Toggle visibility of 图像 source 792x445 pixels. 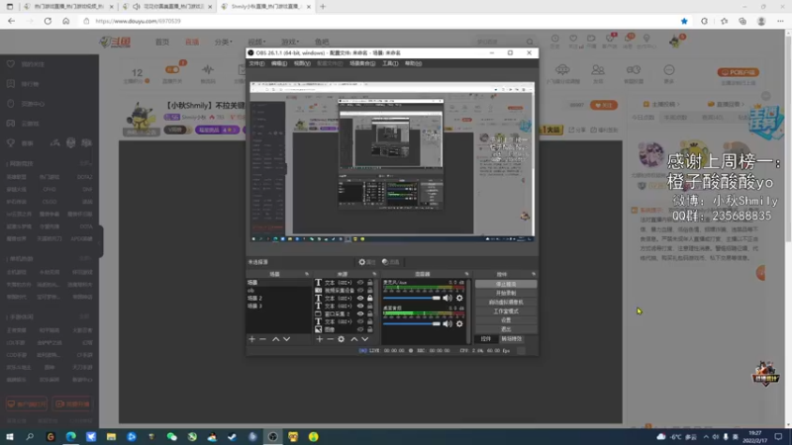[x=360, y=329]
